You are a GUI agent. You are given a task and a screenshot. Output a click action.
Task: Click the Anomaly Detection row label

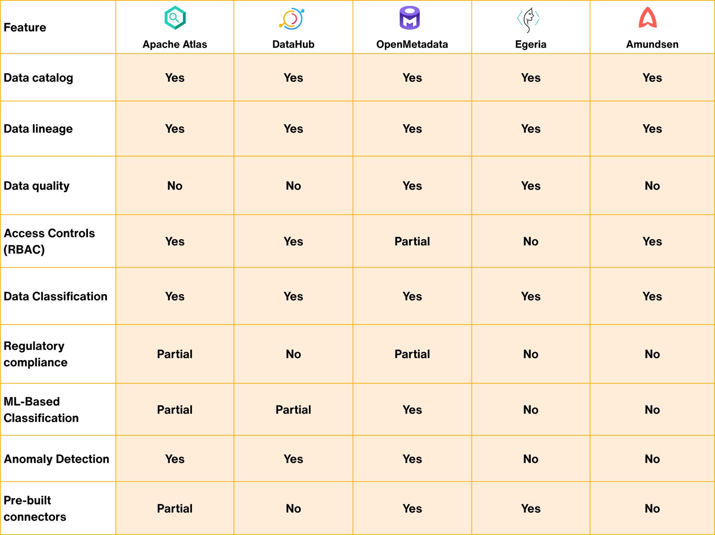point(57,459)
